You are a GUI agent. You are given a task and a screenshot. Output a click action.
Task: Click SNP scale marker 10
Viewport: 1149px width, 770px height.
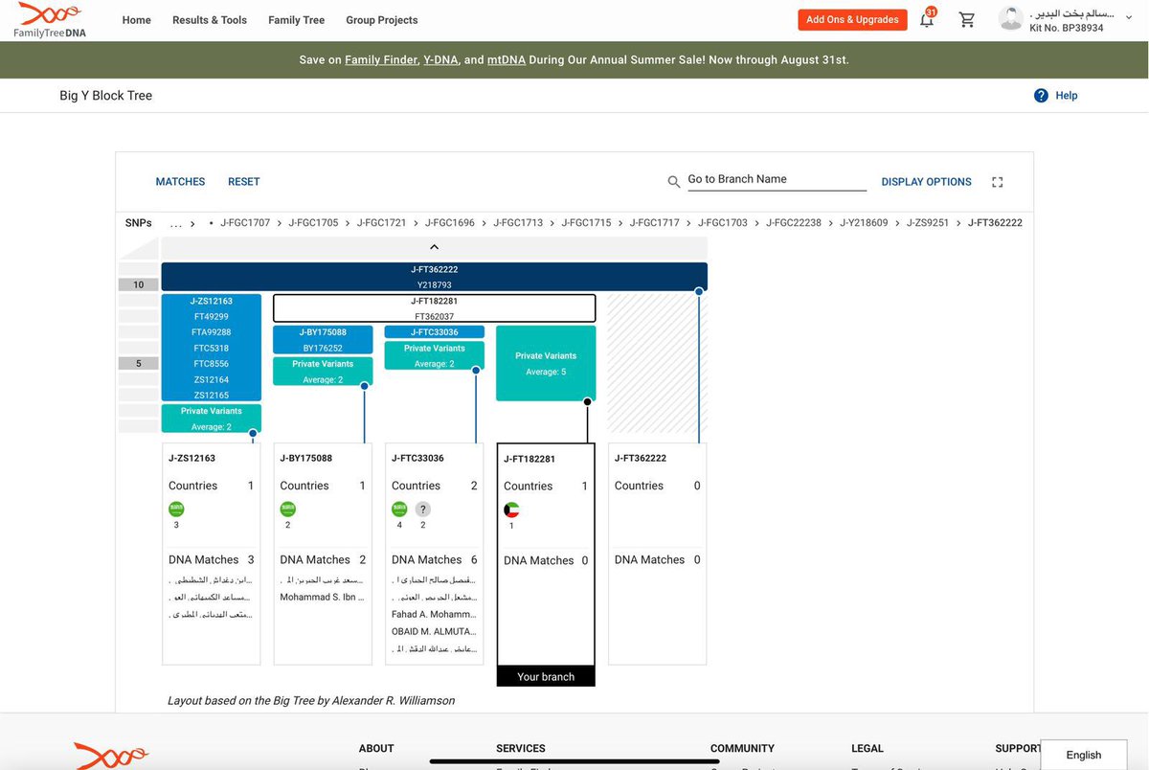pyautogui.click(x=139, y=284)
